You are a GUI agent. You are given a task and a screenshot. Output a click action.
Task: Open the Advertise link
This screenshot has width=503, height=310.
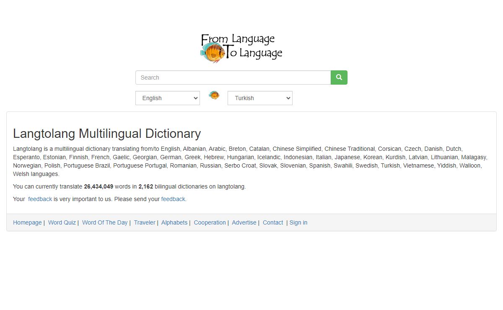(x=244, y=222)
